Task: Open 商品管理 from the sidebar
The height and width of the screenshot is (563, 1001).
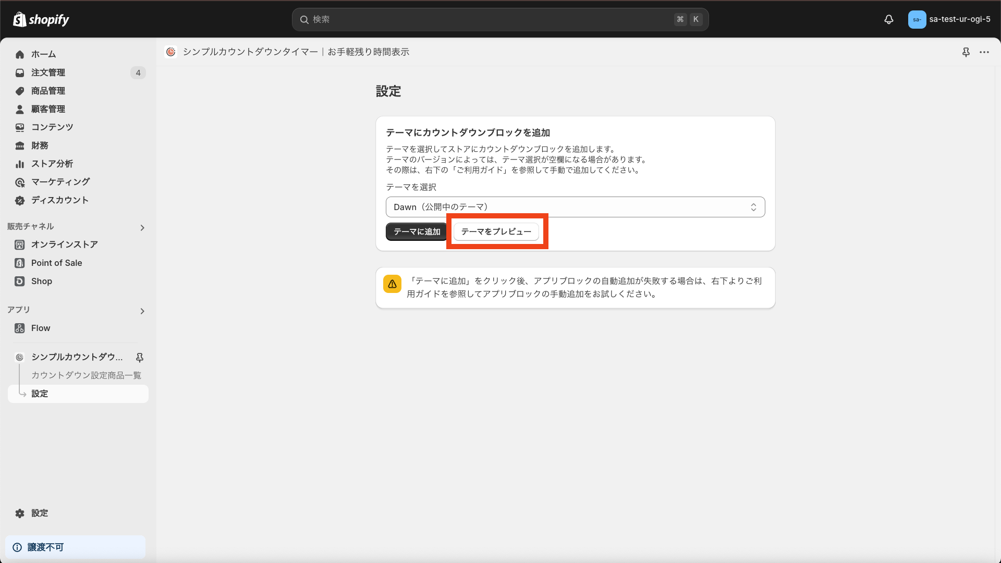Action: pyautogui.click(x=47, y=91)
